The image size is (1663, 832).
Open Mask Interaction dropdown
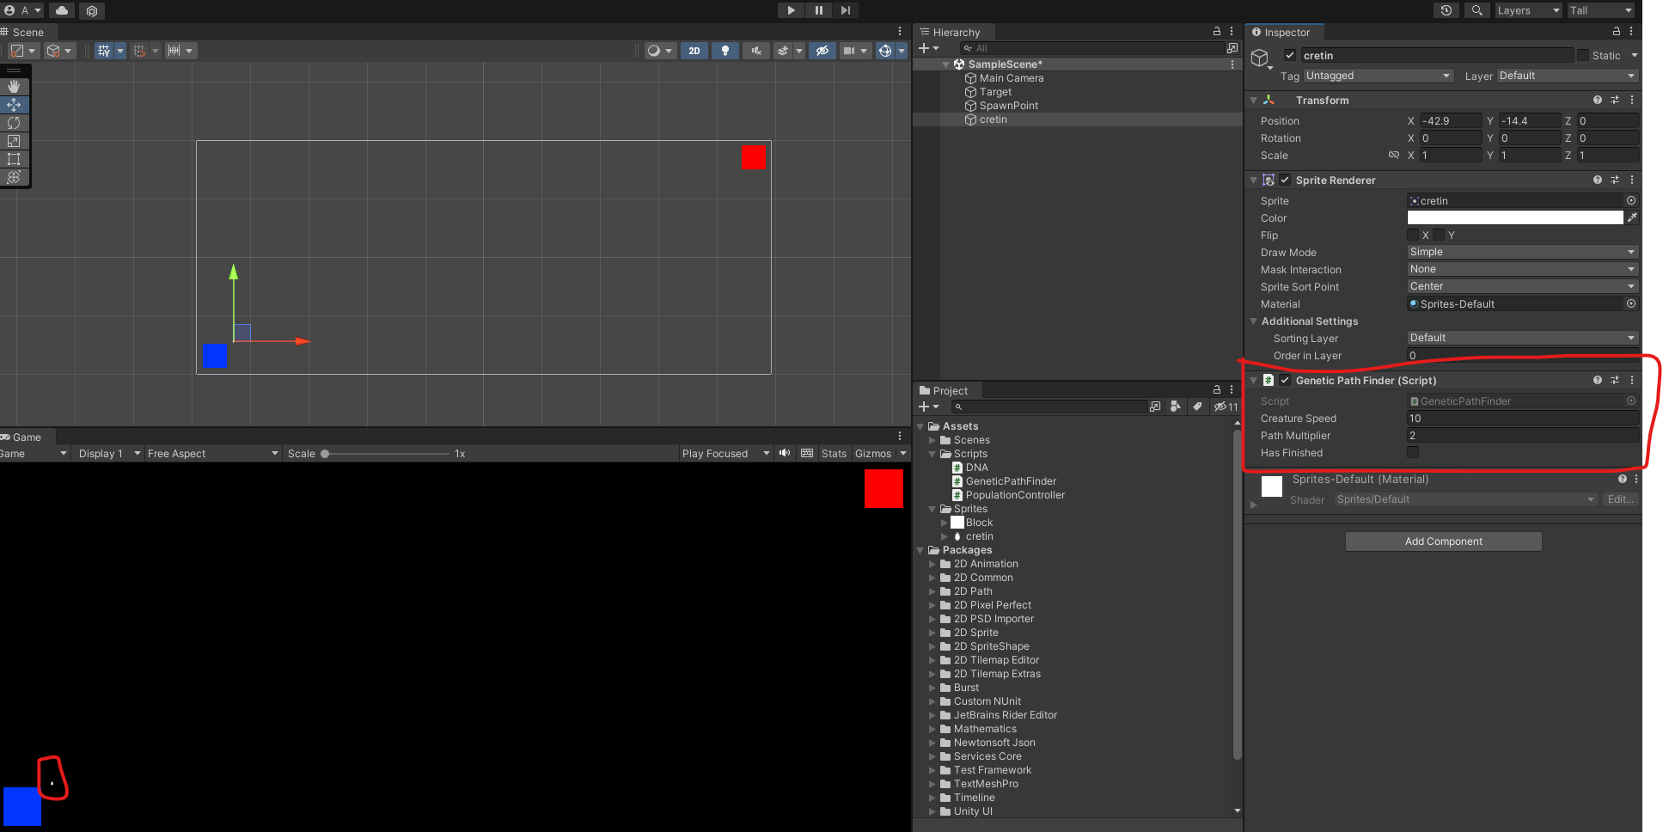(1523, 269)
